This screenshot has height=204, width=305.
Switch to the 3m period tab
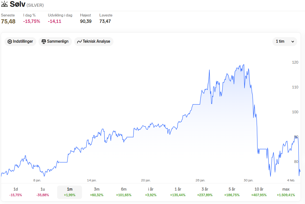click(97, 192)
